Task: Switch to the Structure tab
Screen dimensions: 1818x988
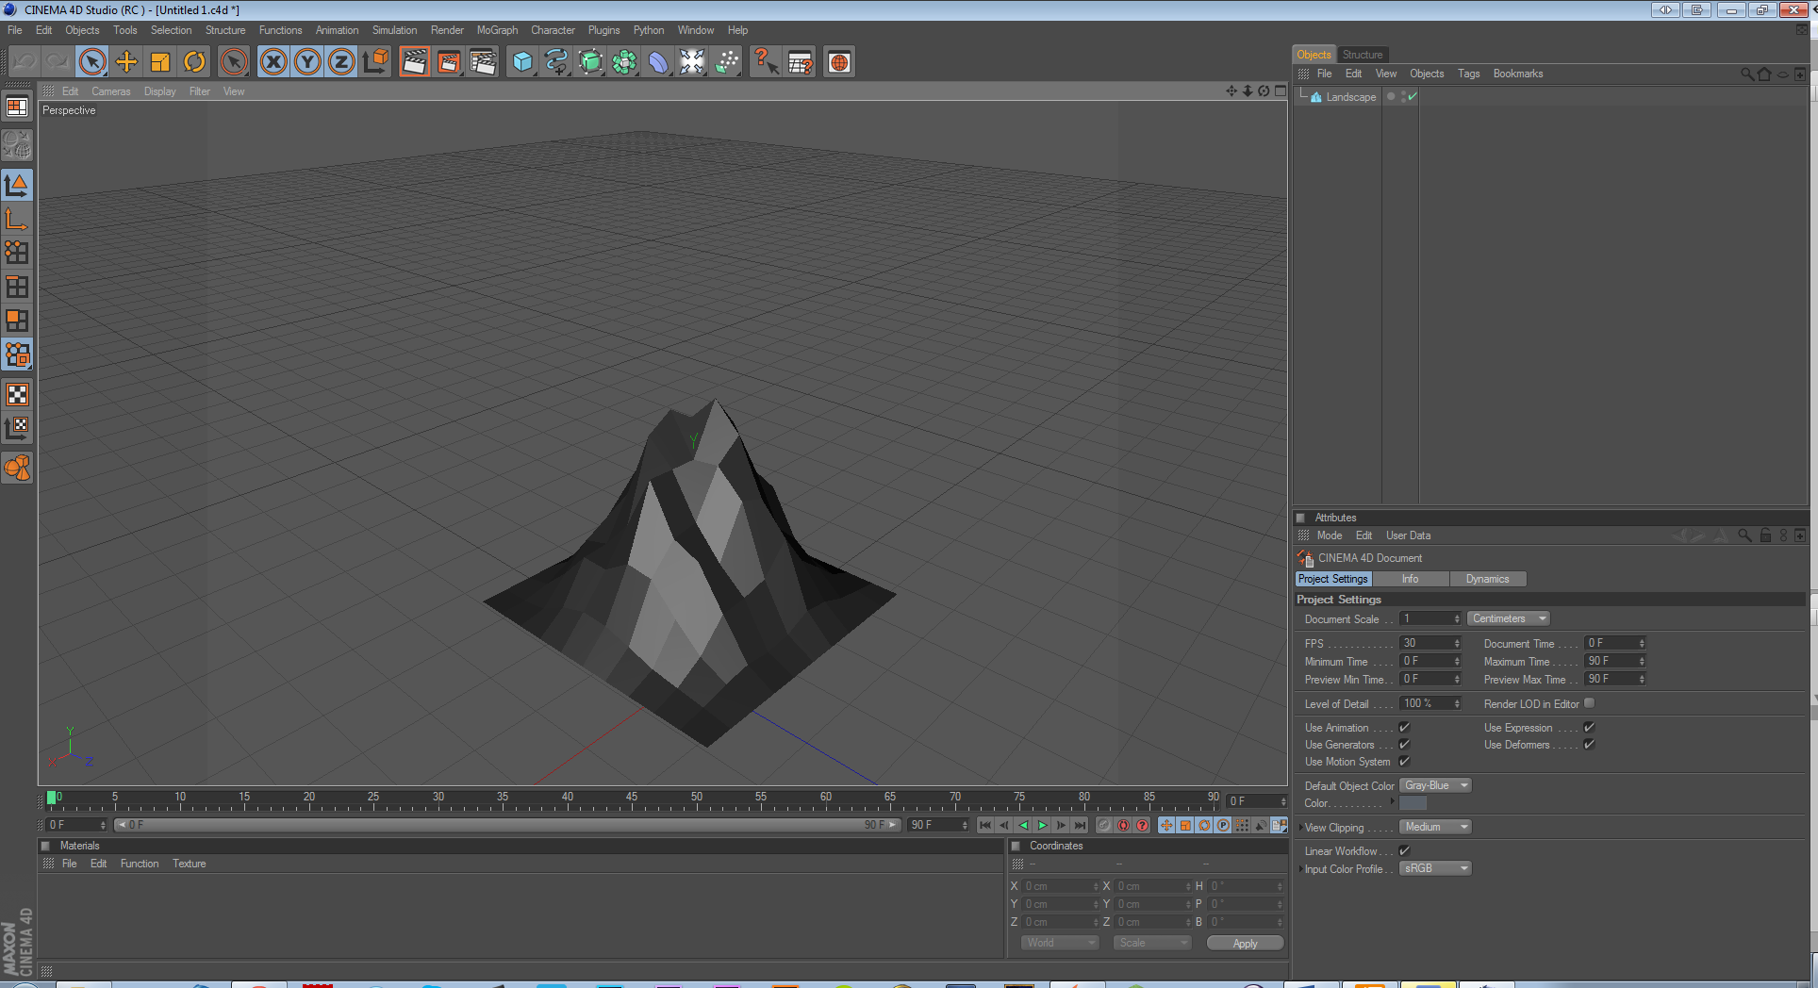Action: pos(1363,55)
